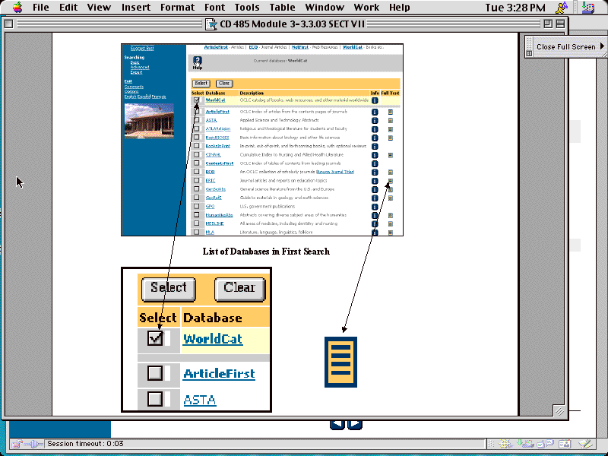The image size is (608, 456).
Task: Open the application switcher icon in menu bar
Action: [x=587, y=8]
